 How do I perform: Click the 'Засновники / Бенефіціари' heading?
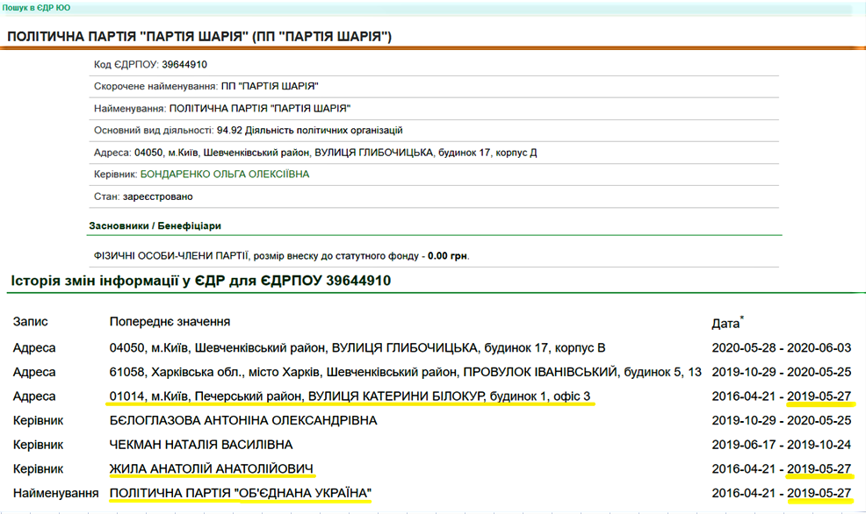(x=155, y=225)
